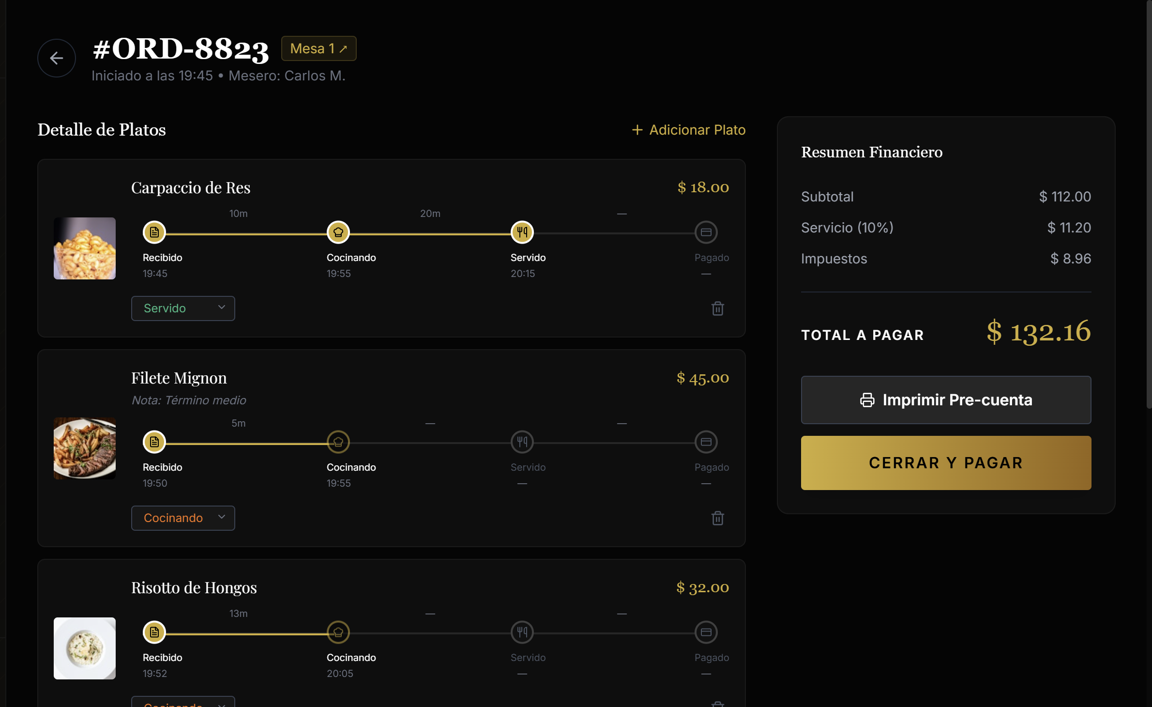The image size is (1152, 707).
Task: Click Carpaccio's Pagado card step icon
Action: [706, 232]
